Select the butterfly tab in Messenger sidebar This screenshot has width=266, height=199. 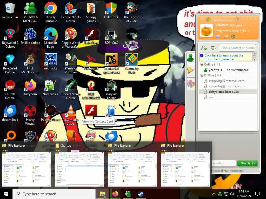(x=190, y=84)
